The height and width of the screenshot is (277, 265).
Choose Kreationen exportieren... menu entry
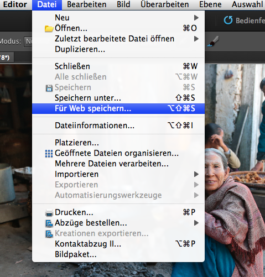(118, 233)
